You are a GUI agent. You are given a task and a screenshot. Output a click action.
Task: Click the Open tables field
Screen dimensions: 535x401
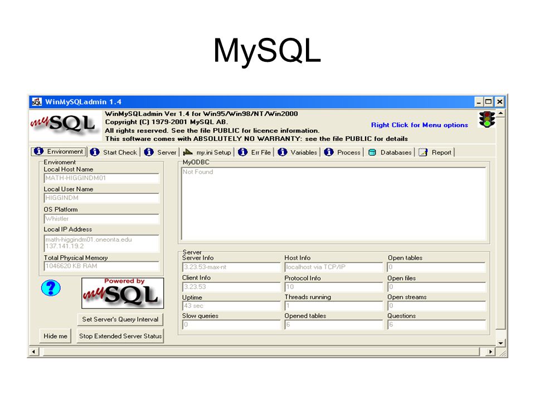point(436,267)
